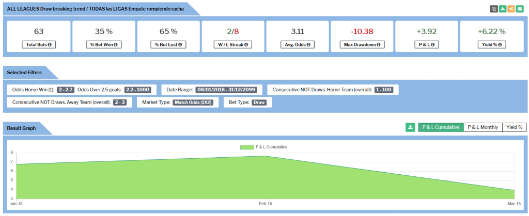The image size is (529, 216).
Task: Click the green email envelope icon
Action: coord(519,9)
